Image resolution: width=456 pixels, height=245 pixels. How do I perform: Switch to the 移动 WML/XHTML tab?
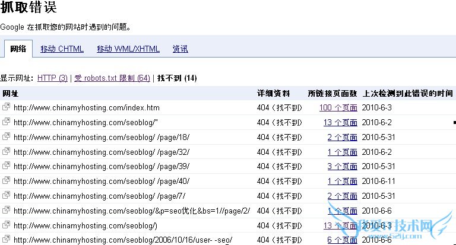click(128, 49)
